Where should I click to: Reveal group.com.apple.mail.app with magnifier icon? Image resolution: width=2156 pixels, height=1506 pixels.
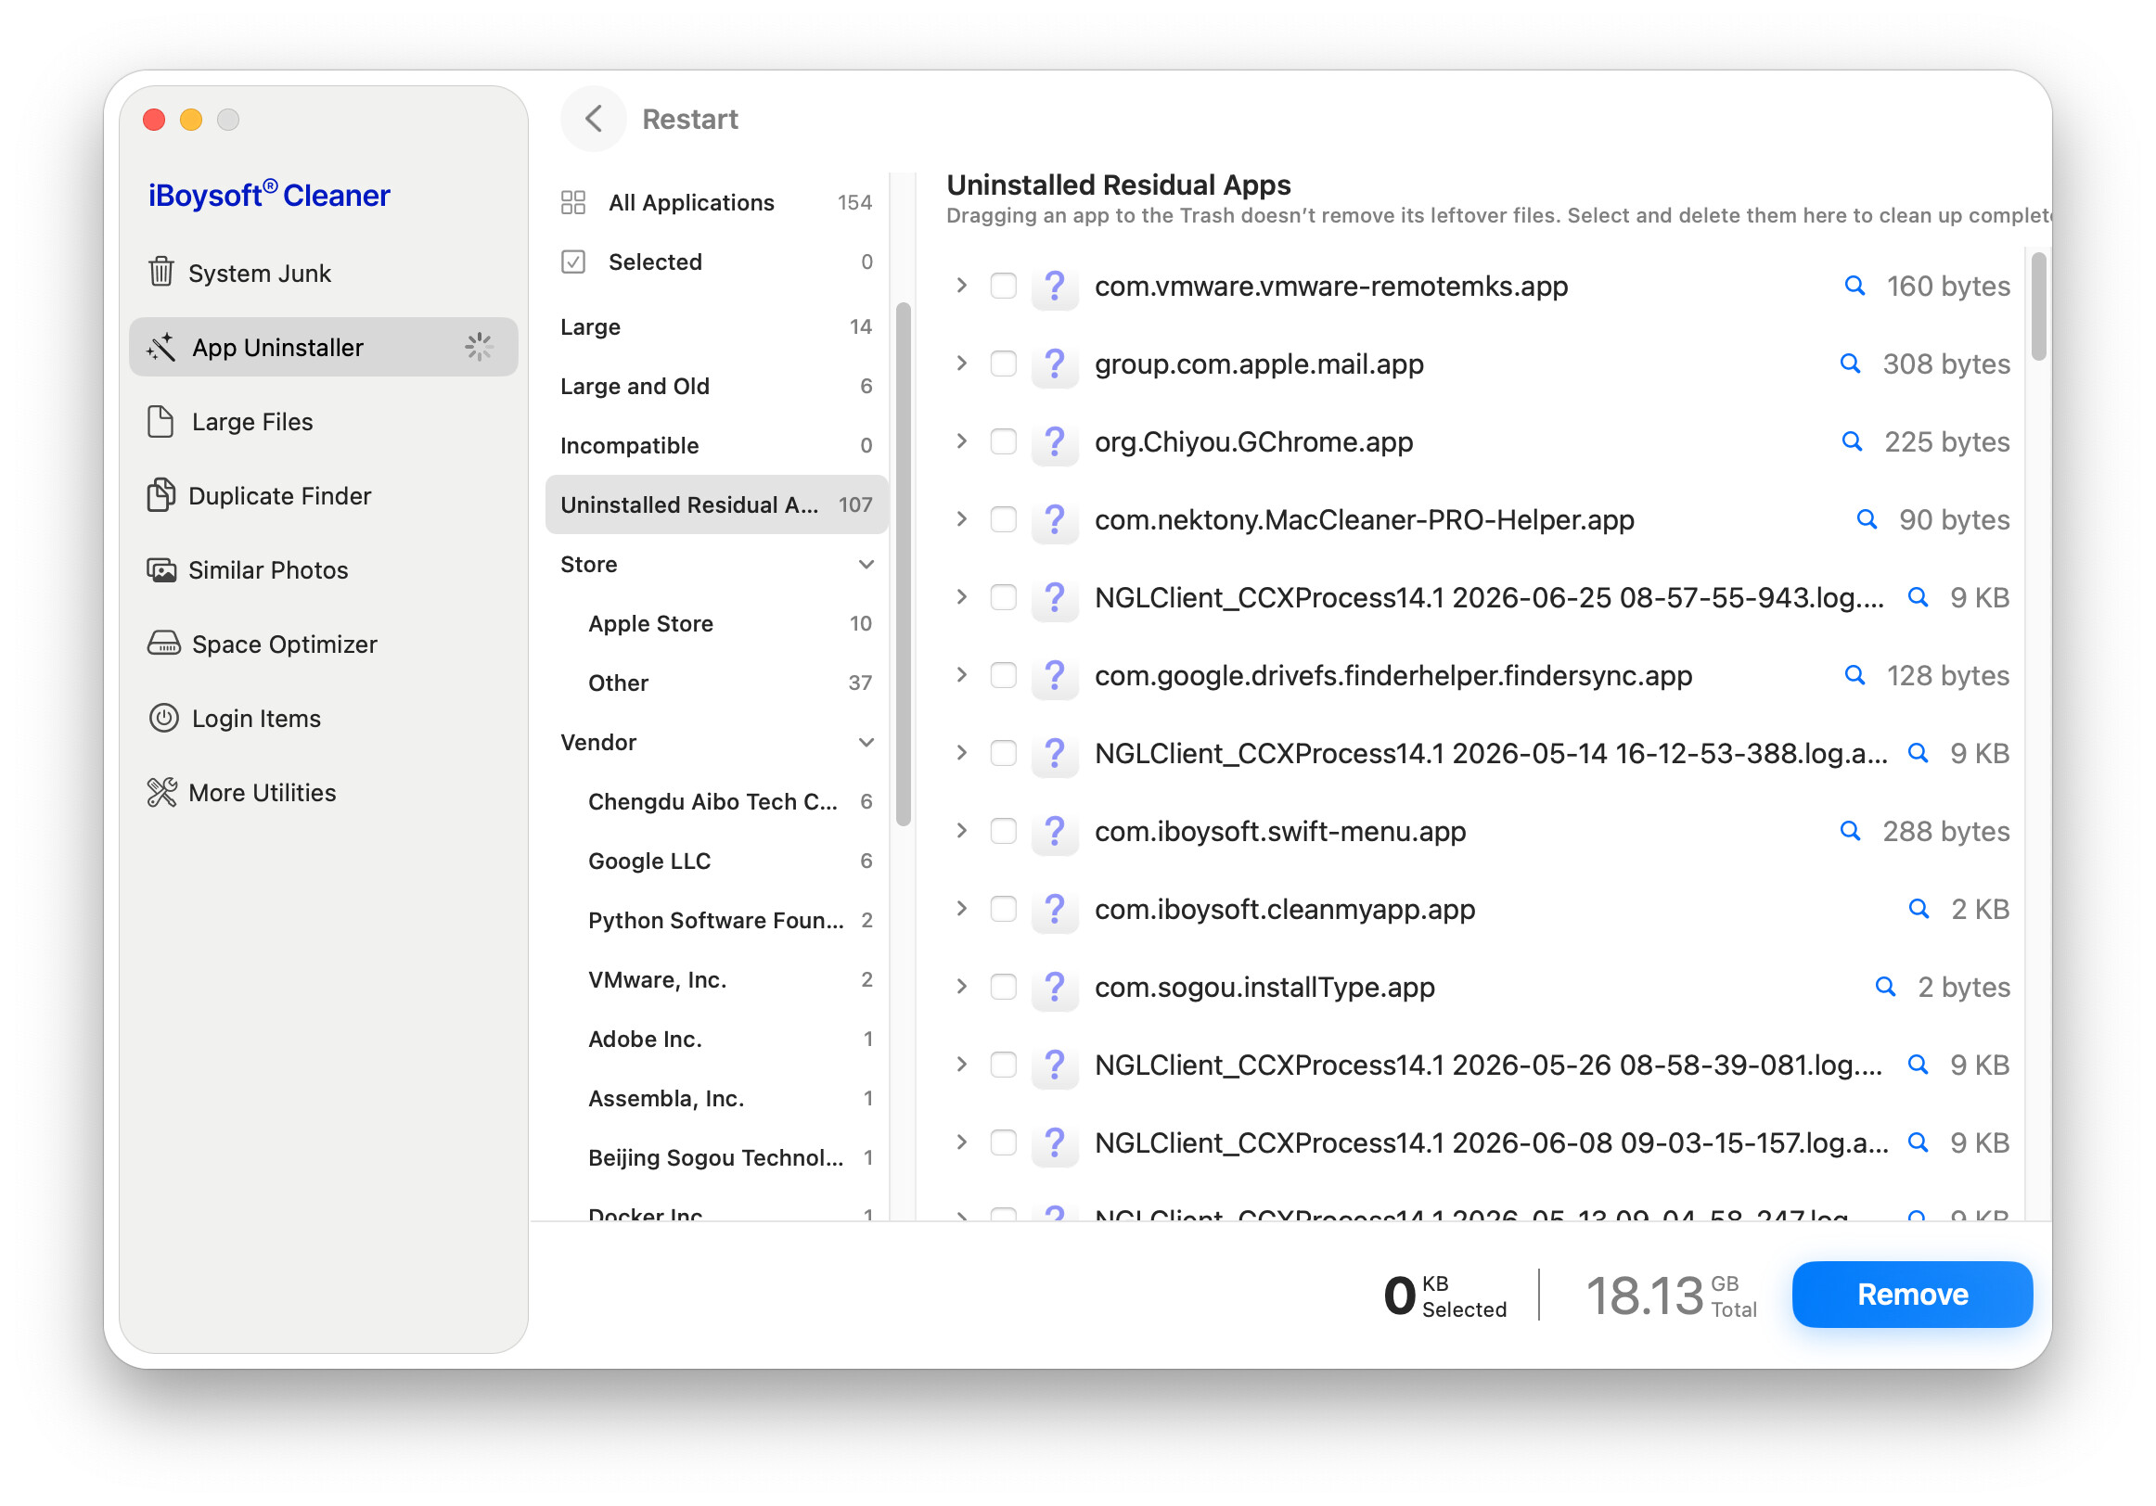coord(1850,364)
